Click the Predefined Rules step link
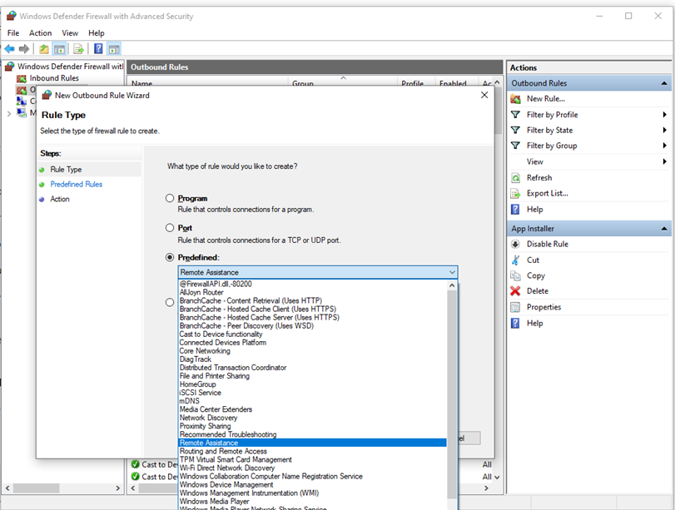Image resolution: width=675 pixels, height=510 pixels. click(x=76, y=185)
